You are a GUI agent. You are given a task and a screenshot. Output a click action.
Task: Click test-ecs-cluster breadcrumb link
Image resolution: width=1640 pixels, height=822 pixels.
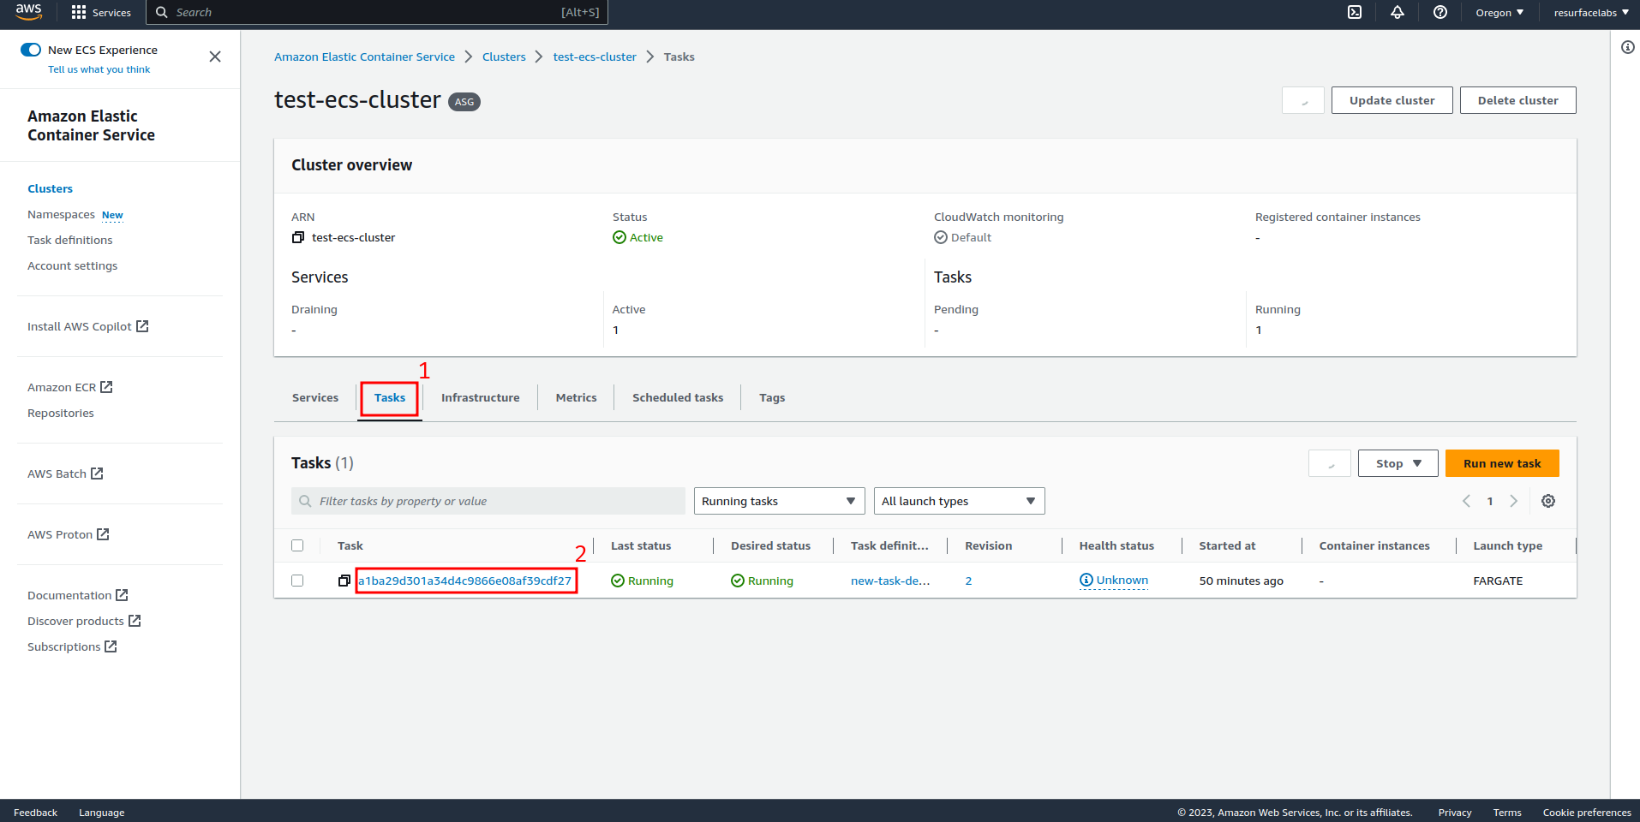(595, 57)
